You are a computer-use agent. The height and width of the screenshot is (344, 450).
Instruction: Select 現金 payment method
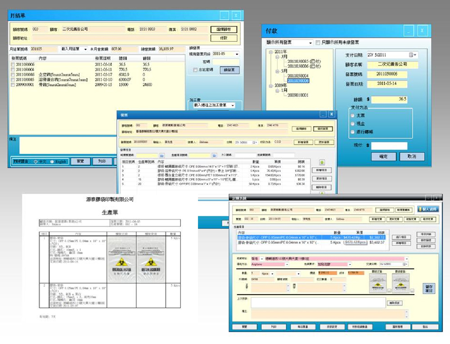pyautogui.click(x=352, y=123)
